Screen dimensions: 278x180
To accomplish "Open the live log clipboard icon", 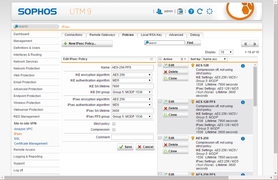I will (180, 11).
